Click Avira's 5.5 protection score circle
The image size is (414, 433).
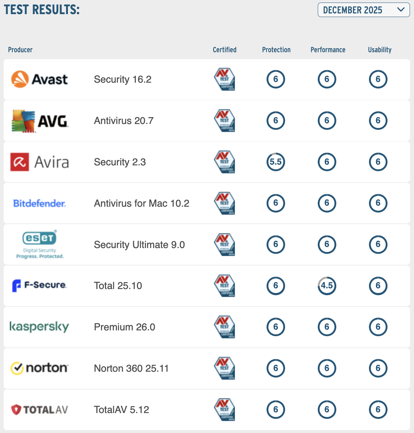276,162
